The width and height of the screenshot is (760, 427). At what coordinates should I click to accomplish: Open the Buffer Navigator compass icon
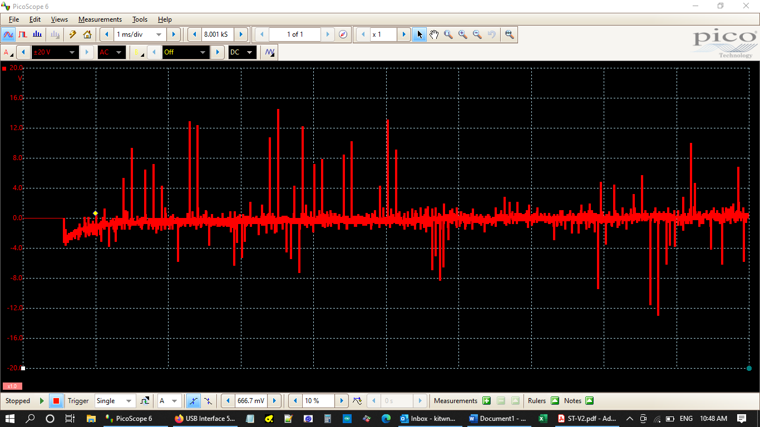coord(343,34)
